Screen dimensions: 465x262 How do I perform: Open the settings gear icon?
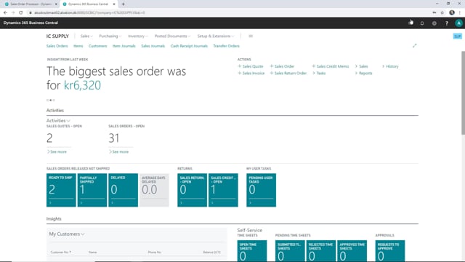pyautogui.click(x=434, y=23)
